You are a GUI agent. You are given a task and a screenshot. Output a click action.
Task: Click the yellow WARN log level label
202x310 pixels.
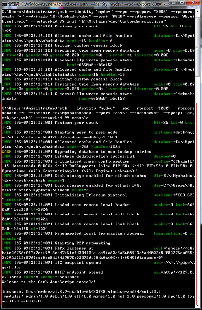(x=7, y=152)
